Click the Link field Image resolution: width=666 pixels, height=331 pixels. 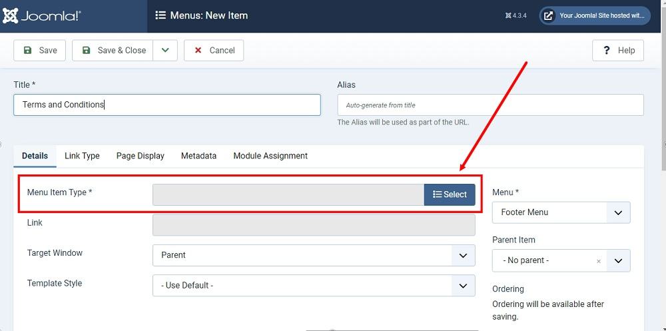314,225
